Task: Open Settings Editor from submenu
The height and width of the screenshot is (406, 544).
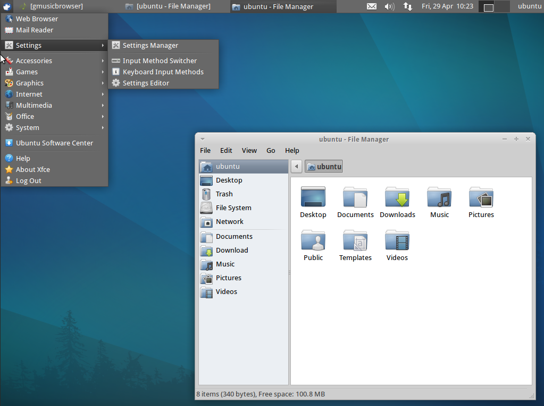Action: [x=163, y=83]
